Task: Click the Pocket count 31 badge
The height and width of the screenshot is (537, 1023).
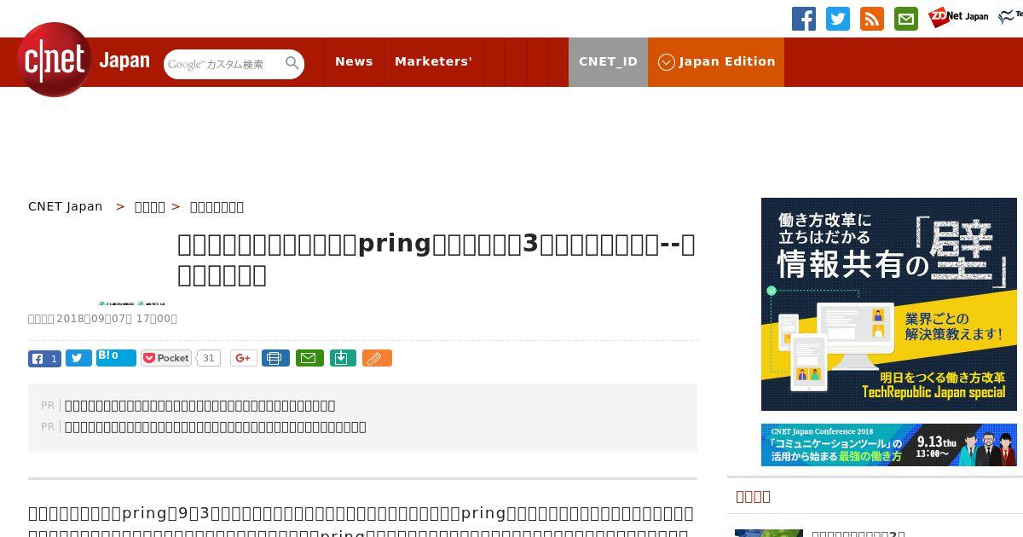Action: tap(208, 358)
